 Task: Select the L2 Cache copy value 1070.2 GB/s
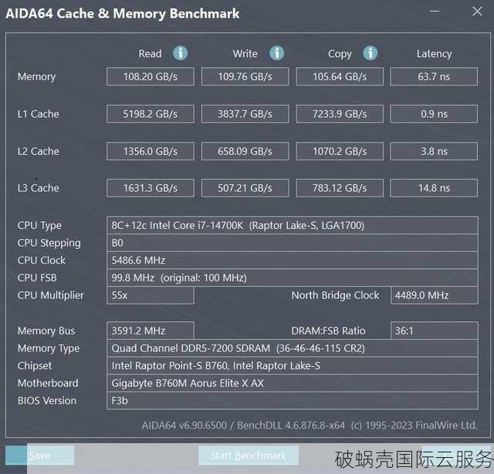[340, 151]
